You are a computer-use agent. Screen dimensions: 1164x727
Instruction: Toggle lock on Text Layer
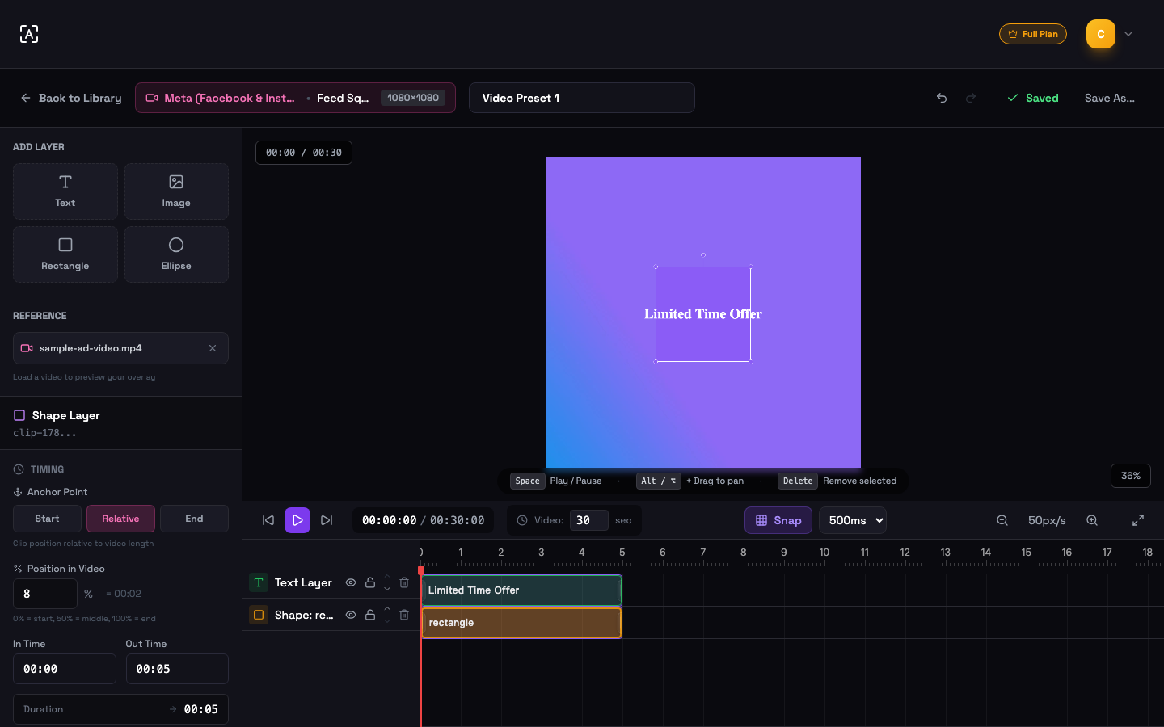370,582
